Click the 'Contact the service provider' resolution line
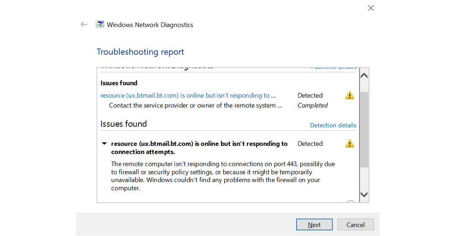This screenshot has height=236, width=456. point(192,105)
